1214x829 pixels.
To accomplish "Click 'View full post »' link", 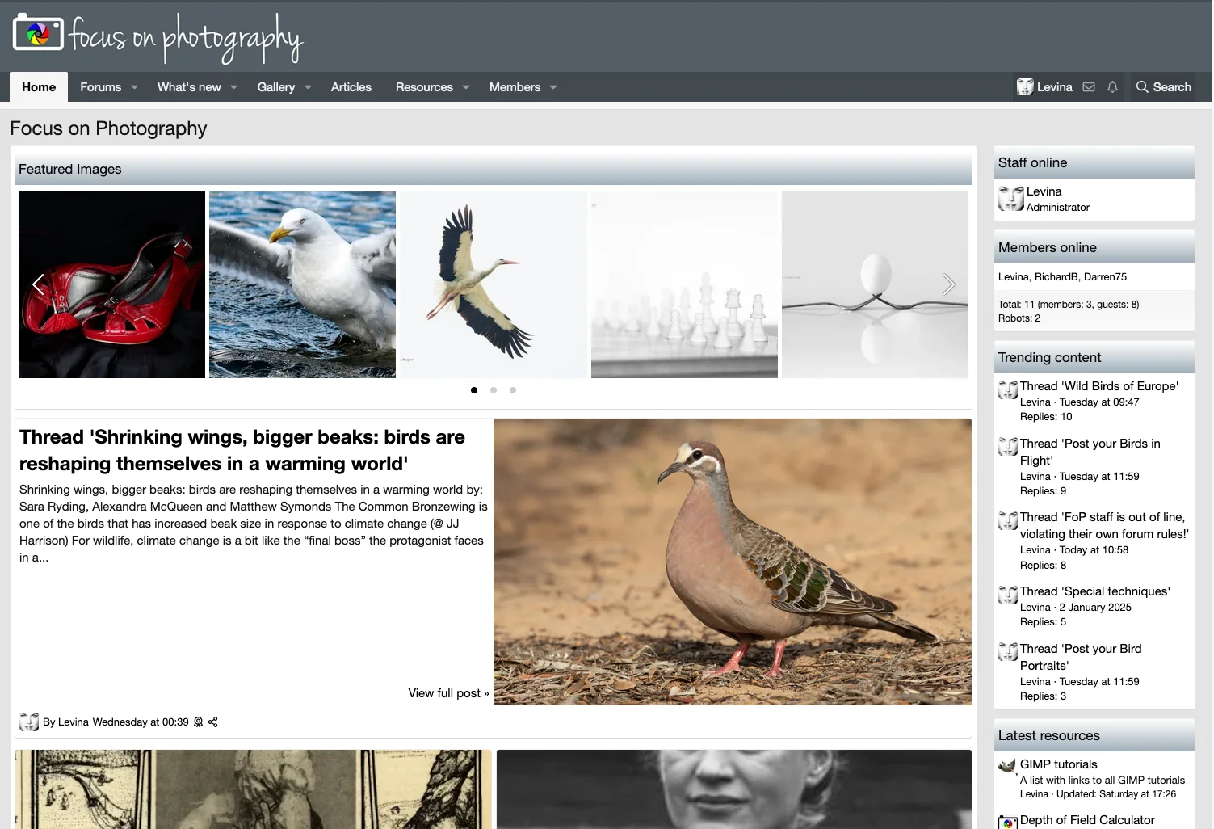I will click(448, 693).
